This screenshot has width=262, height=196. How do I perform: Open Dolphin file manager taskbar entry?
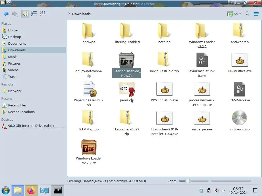pos(18,190)
